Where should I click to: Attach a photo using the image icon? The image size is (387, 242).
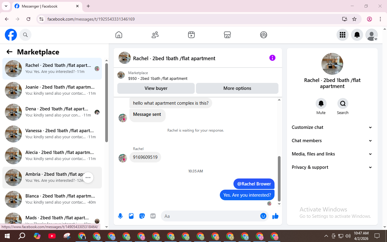click(x=131, y=216)
